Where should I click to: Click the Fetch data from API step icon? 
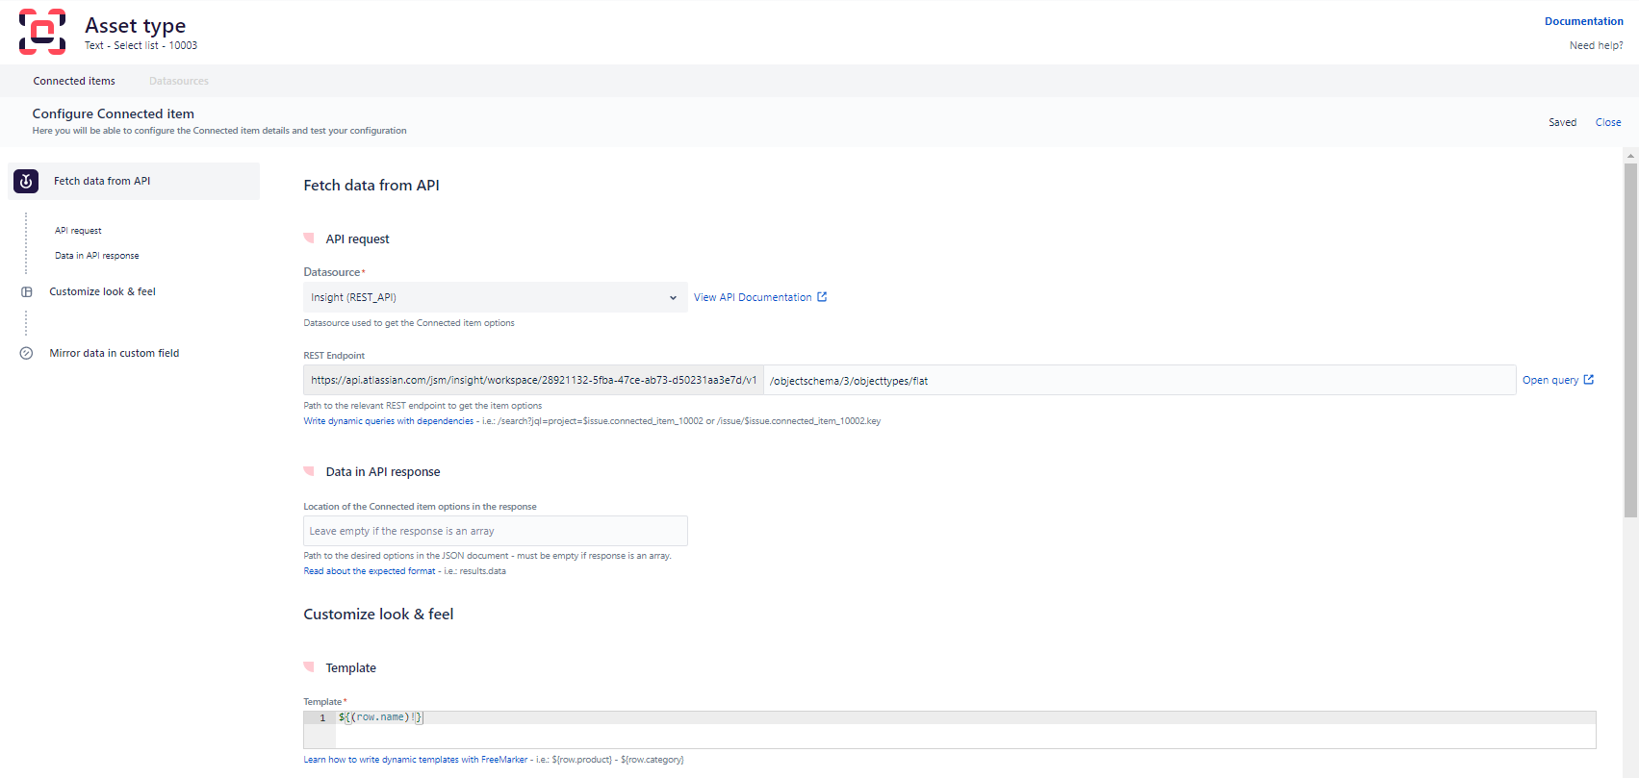point(26,181)
